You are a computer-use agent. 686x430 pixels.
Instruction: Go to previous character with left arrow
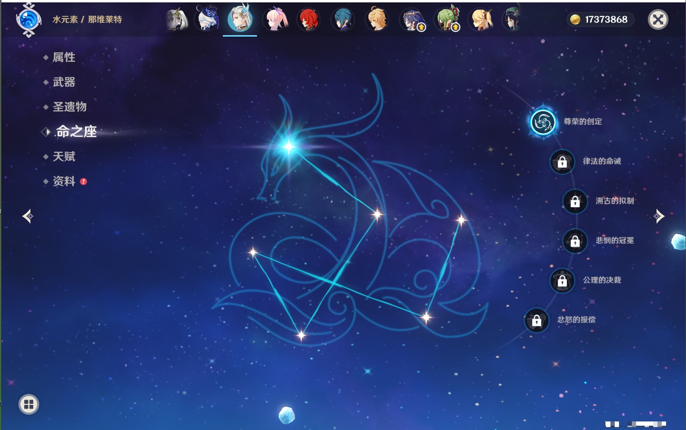click(28, 216)
